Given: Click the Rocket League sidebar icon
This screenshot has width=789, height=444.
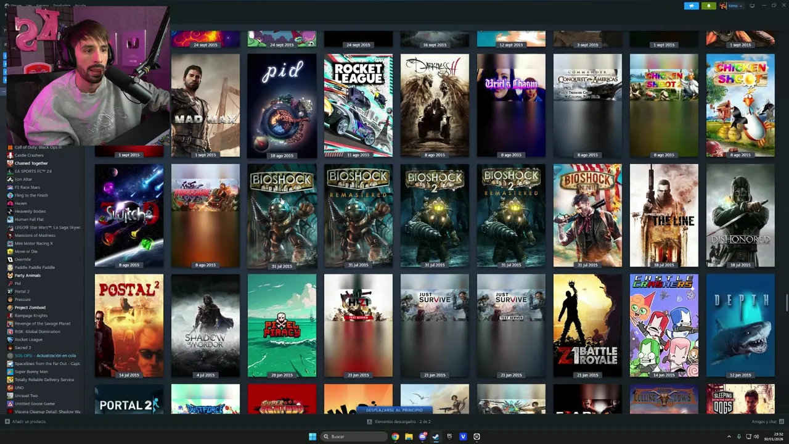Looking at the screenshot, I should 10,340.
